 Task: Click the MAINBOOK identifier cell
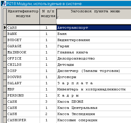pos(23,52)
